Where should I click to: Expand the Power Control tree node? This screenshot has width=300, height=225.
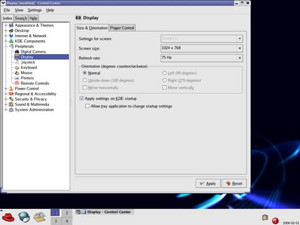click(6, 88)
